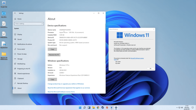This screenshot has height=110, width=196.
Task: Click the Settings About page scrollbar
Action: [x=105, y=44]
